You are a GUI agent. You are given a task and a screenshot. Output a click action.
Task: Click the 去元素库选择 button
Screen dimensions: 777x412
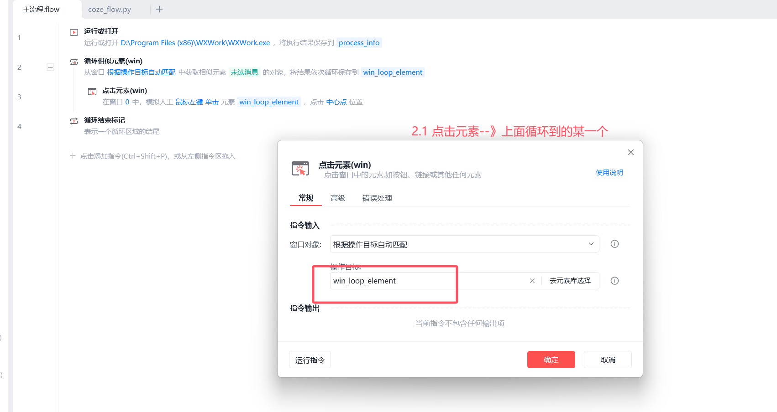click(x=570, y=281)
